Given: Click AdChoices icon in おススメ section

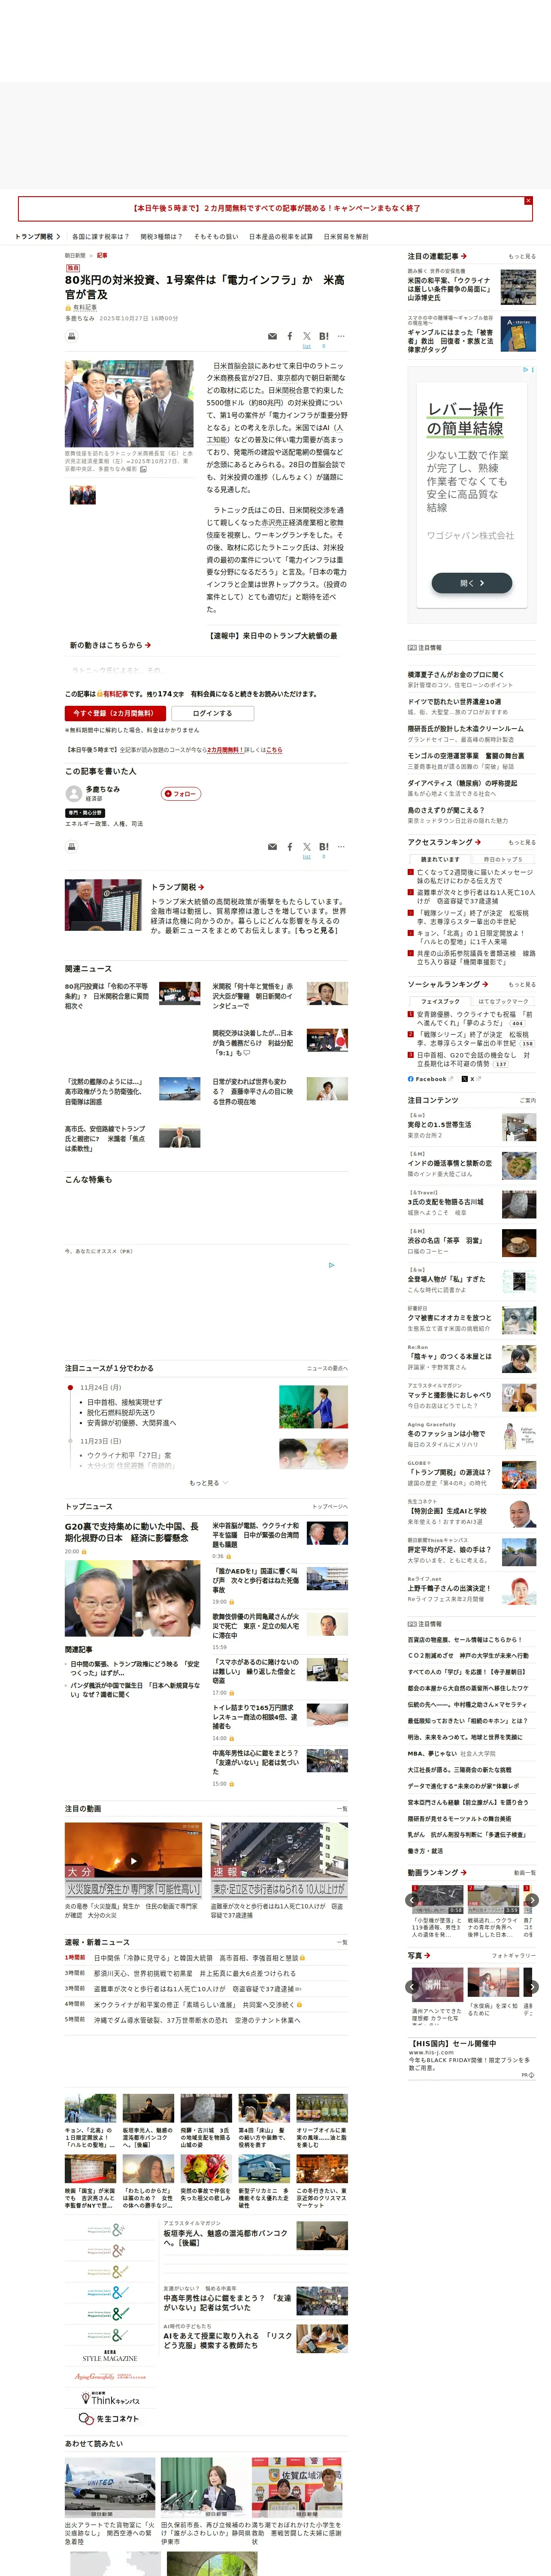Looking at the screenshot, I should pos(332,1264).
